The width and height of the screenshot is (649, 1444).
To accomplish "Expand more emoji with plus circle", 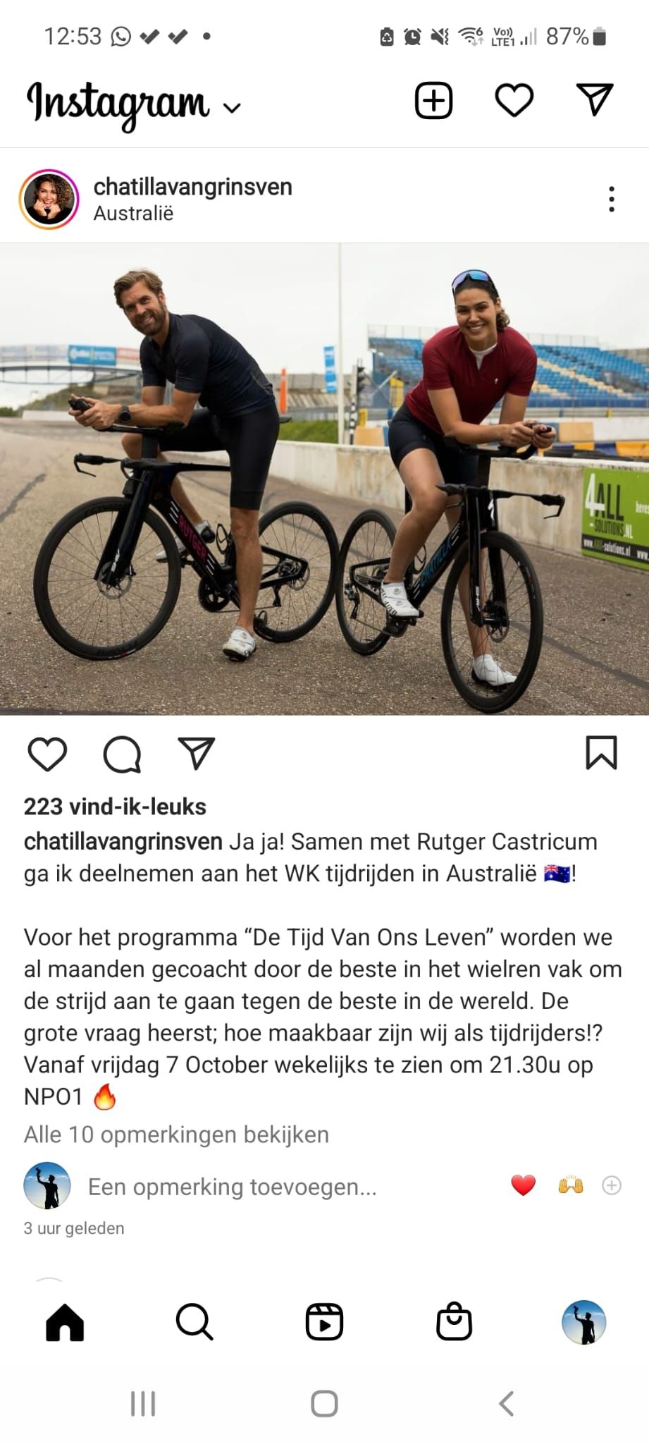I will tap(612, 1185).
